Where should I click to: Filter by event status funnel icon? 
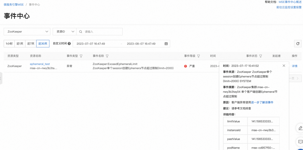(260, 56)
